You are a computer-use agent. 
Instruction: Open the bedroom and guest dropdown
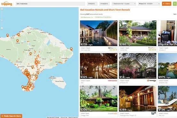[x=124, y=4]
